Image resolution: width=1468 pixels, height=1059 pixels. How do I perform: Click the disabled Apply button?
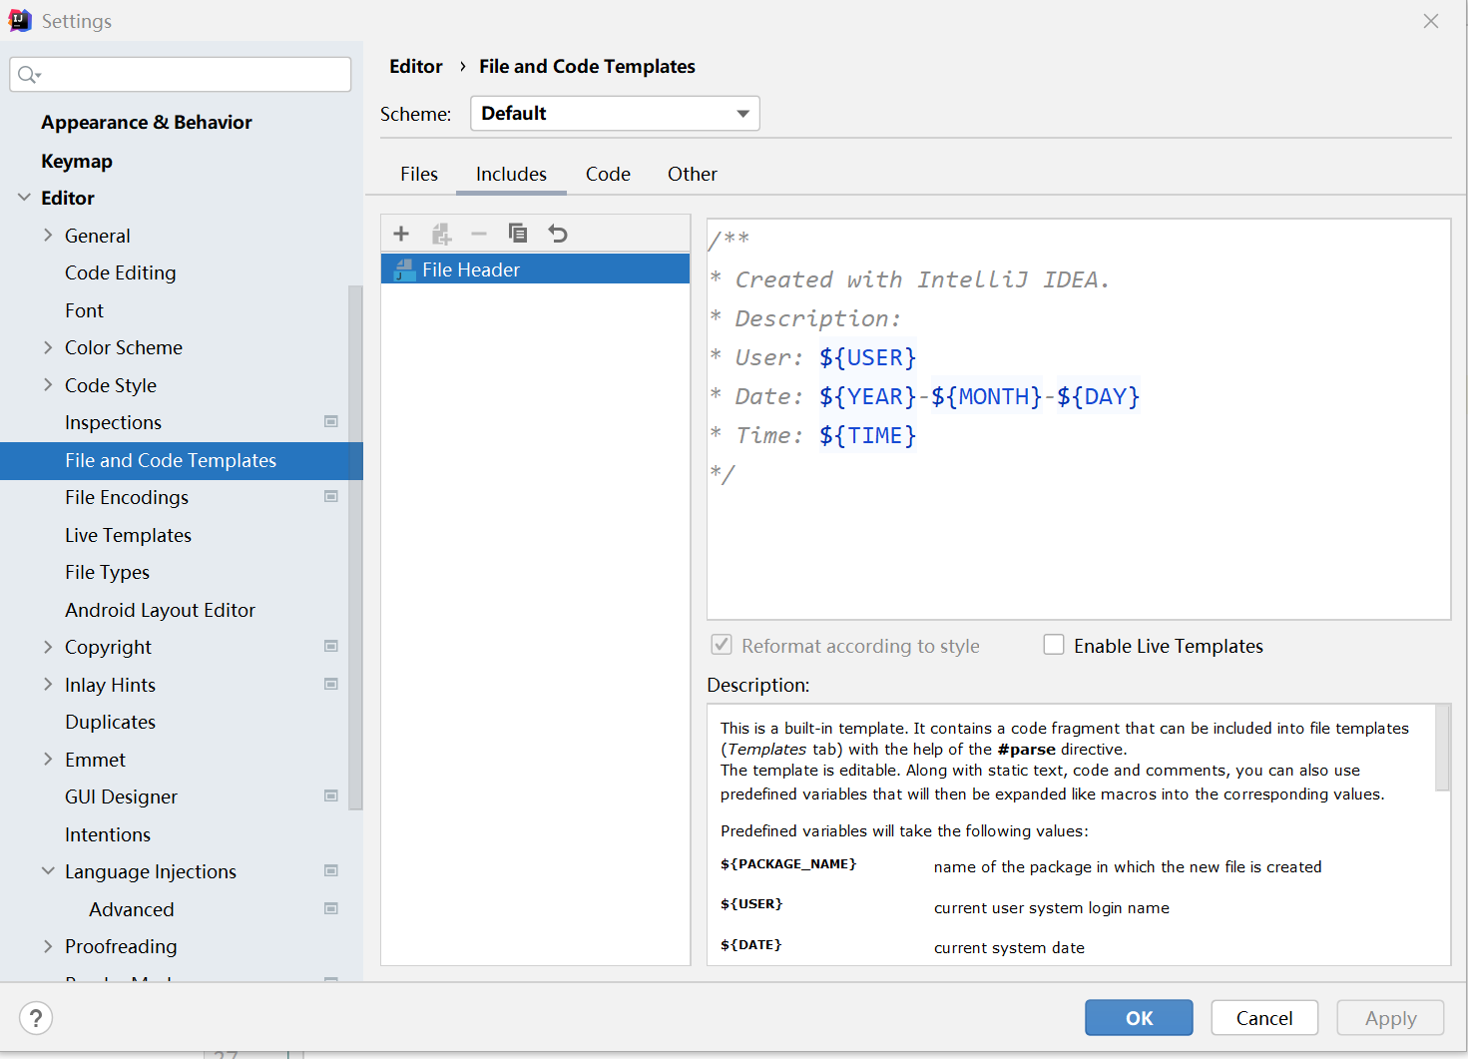click(1390, 1018)
